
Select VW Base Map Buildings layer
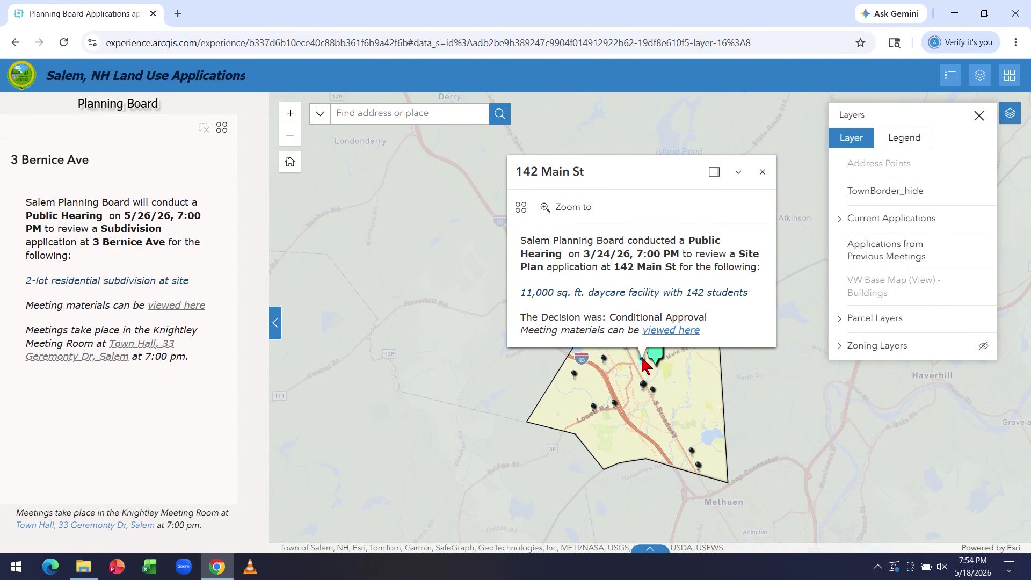[x=894, y=286]
